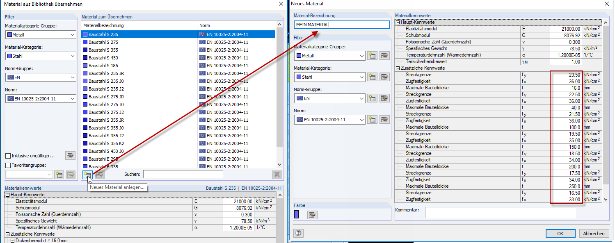This screenshot has width=615, height=243.
Task: Open 'Stahl' dropdown in the Neues Material dialog
Action: 361,77
